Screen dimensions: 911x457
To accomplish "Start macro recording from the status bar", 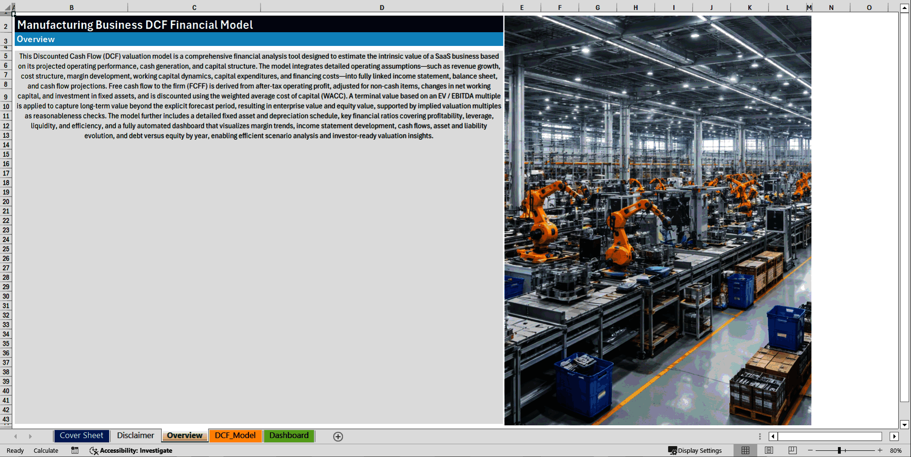I will click(x=74, y=450).
